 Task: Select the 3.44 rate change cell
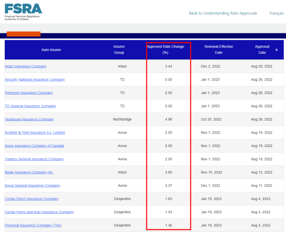click(169, 66)
